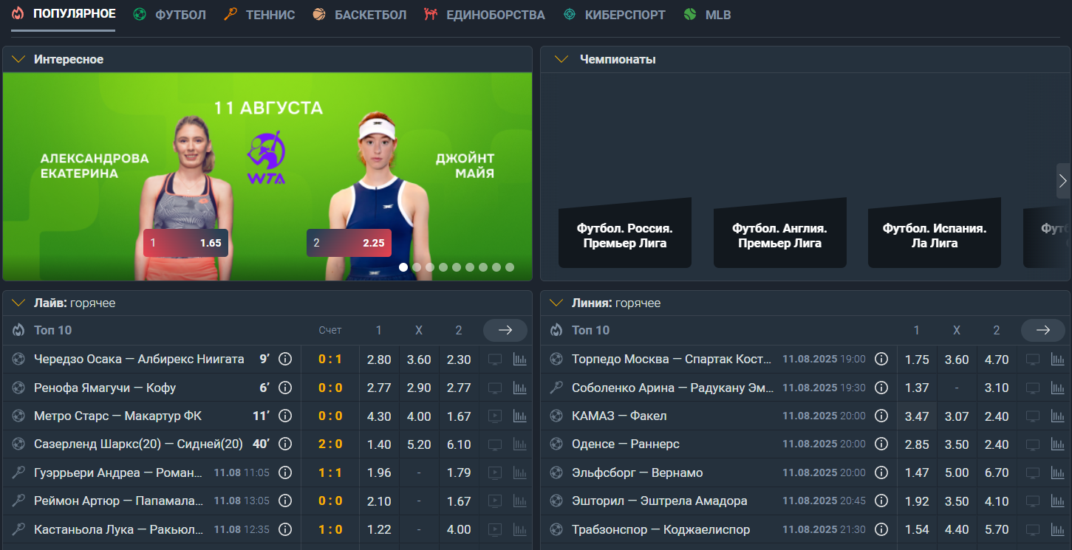This screenshot has height=550, width=1072.
Task: Select the Единоборства tab
Action: point(485,15)
